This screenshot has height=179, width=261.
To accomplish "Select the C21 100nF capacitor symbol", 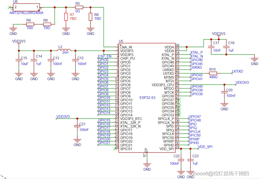I will (77, 126).
